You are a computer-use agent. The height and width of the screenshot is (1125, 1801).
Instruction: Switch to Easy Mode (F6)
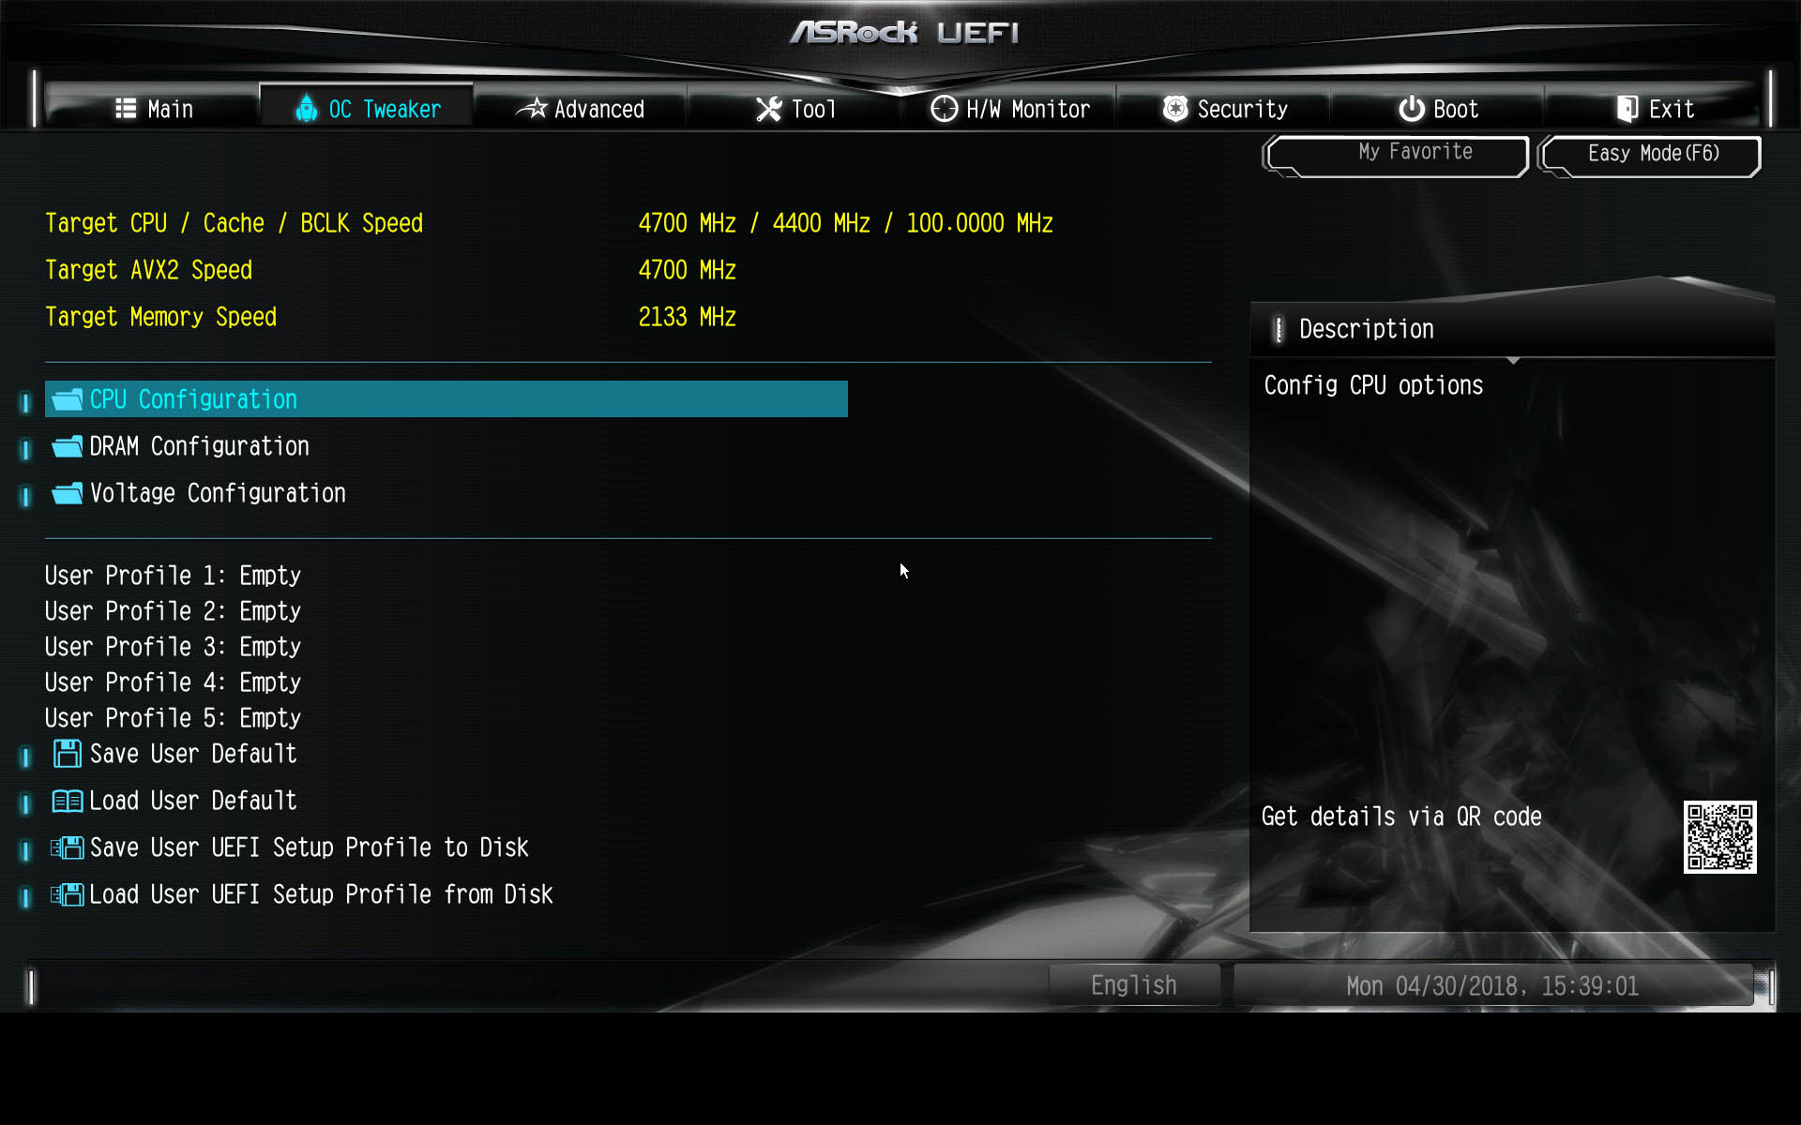[1651, 155]
